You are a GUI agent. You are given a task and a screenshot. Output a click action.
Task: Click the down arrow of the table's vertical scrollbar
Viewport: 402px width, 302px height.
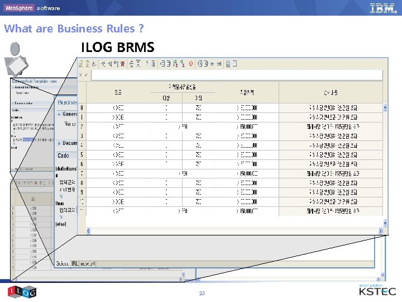385,223
